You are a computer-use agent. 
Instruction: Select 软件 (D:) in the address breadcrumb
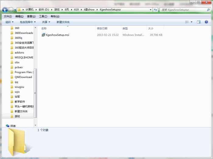coord(44,9)
